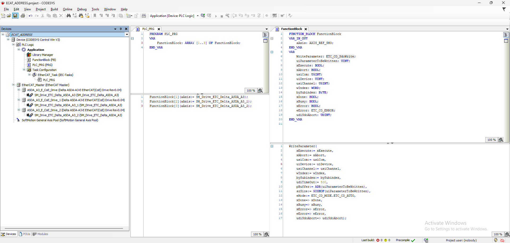Click the Start play triangle icon

[216, 16]
